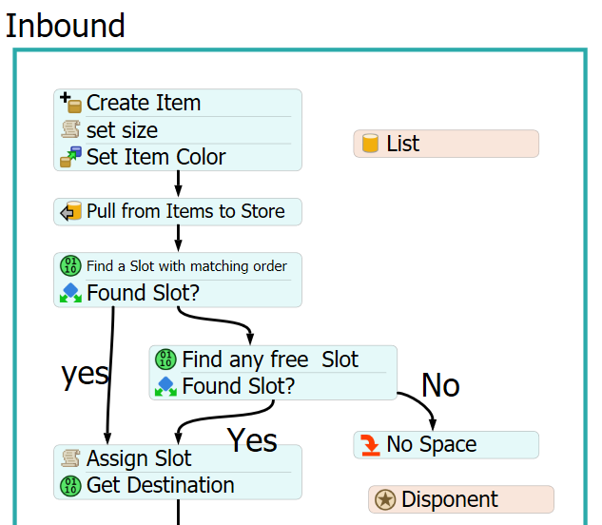This screenshot has width=602, height=525.
Task: Click the Disponent star icon
Action: pos(385,499)
